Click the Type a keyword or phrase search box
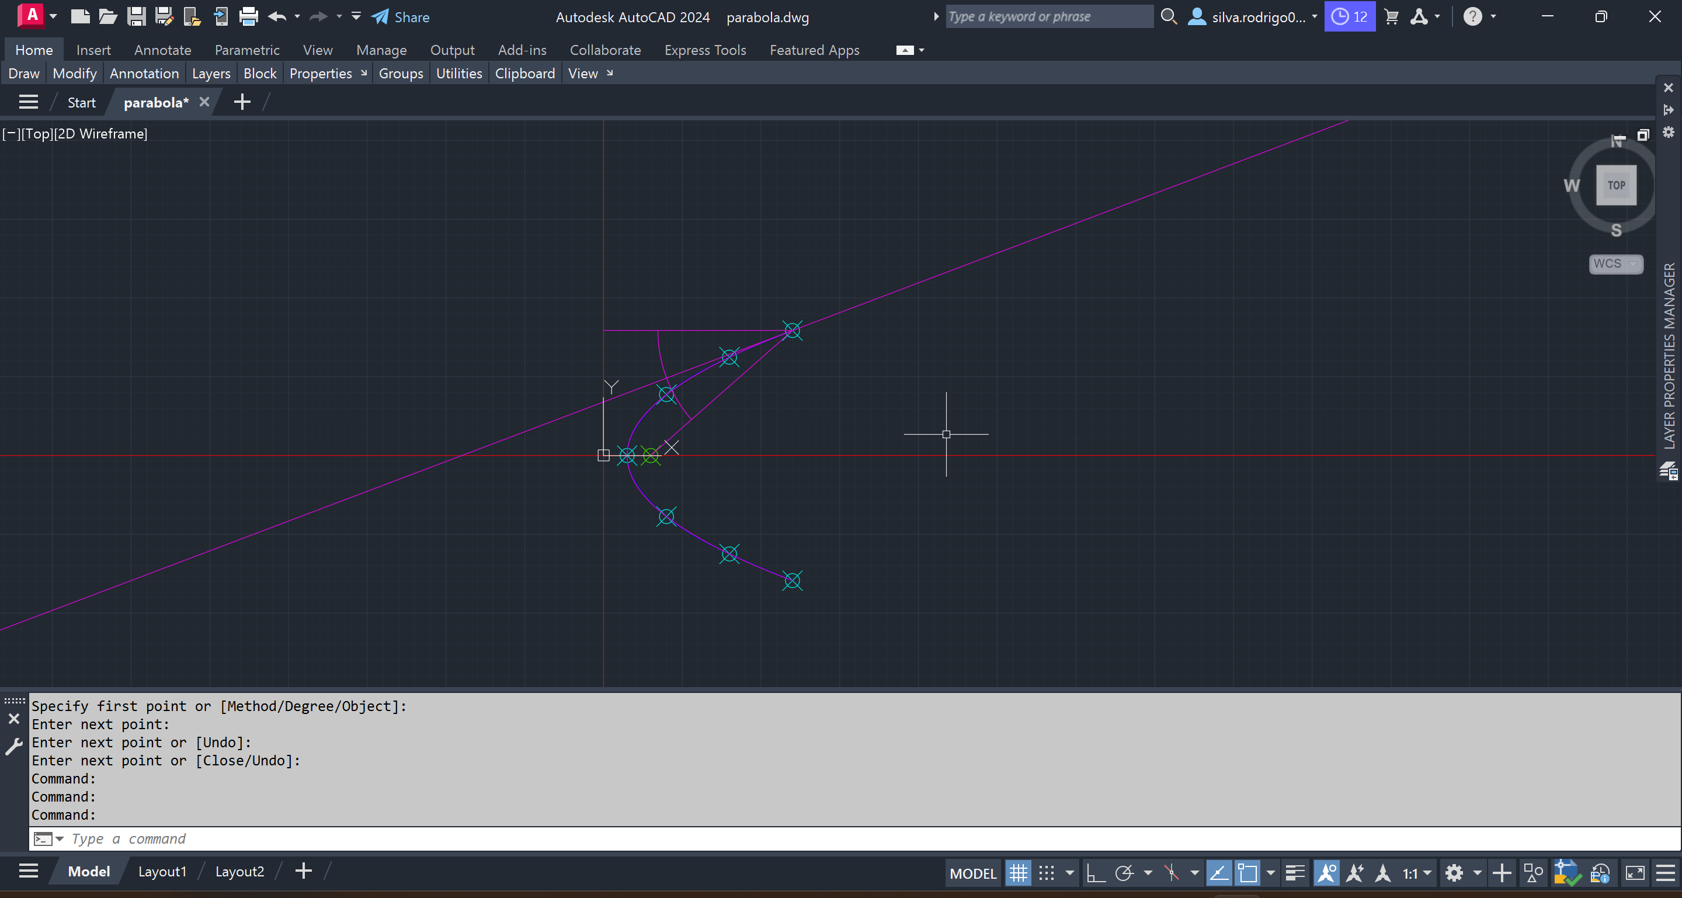Image resolution: width=1682 pixels, height=898 pixels. (x=1049, y=16)
